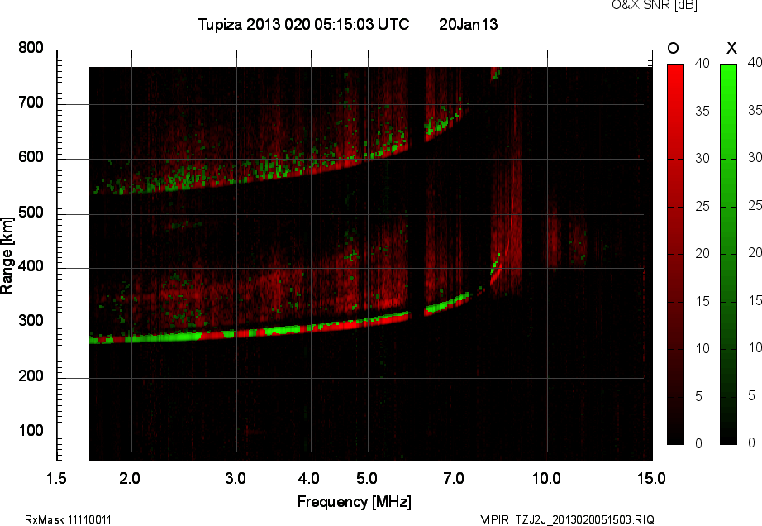Click the 'O' label above the red colorbar
The height and width of the screenshot is (526, 762).
click(673, 48)
